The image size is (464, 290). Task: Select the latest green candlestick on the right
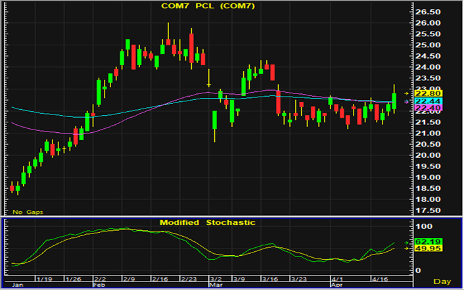click(x=394, y=100)
